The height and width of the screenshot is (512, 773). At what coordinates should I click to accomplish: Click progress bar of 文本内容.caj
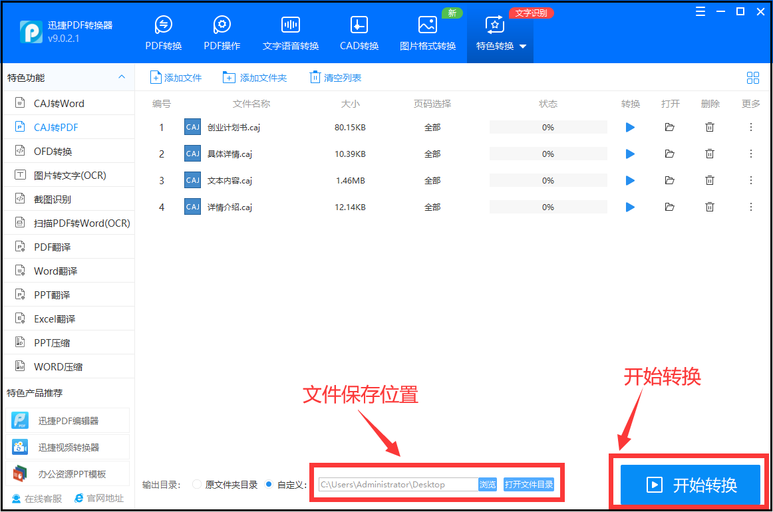(x=548, y=180)
